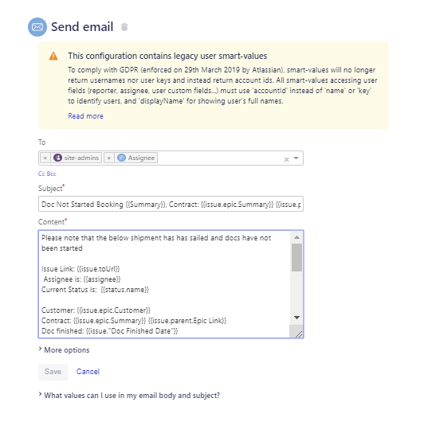Clear all recipients in the To field

pyautogui.click(x=286, y=159)
